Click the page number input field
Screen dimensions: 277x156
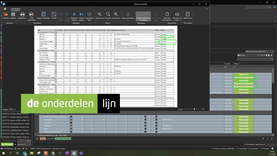[11, 109]
